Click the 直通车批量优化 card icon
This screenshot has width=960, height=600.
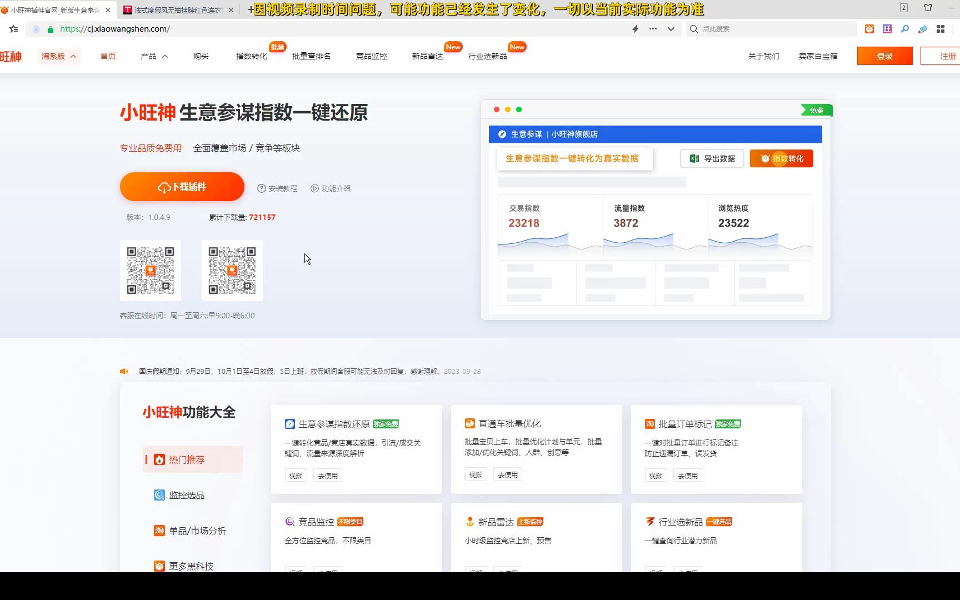470,423
